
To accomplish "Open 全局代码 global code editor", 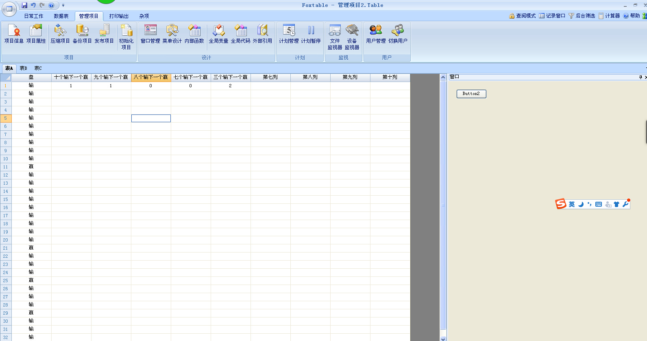I will pos(240,34).
